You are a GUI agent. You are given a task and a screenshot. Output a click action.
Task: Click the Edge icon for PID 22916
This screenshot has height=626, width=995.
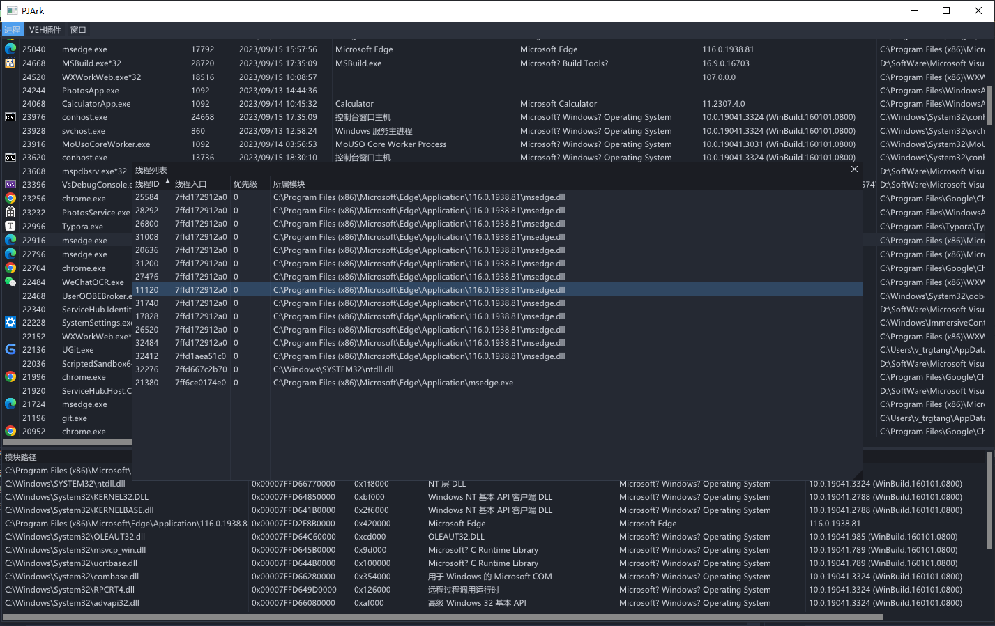coord(10,241)
